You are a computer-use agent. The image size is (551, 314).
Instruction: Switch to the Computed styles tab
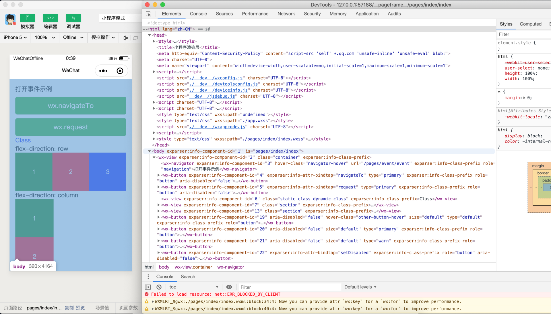[530, 24]
